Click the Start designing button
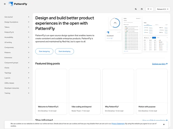This screenshot has height=129, width=173. point(44,51)
